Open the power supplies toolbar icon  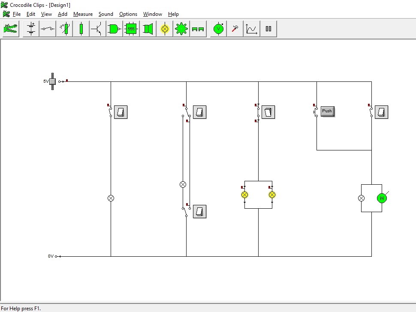pyautogui.click(x=31, y=29)
